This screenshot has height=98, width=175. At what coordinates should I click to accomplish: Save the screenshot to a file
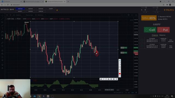point(114,79)
